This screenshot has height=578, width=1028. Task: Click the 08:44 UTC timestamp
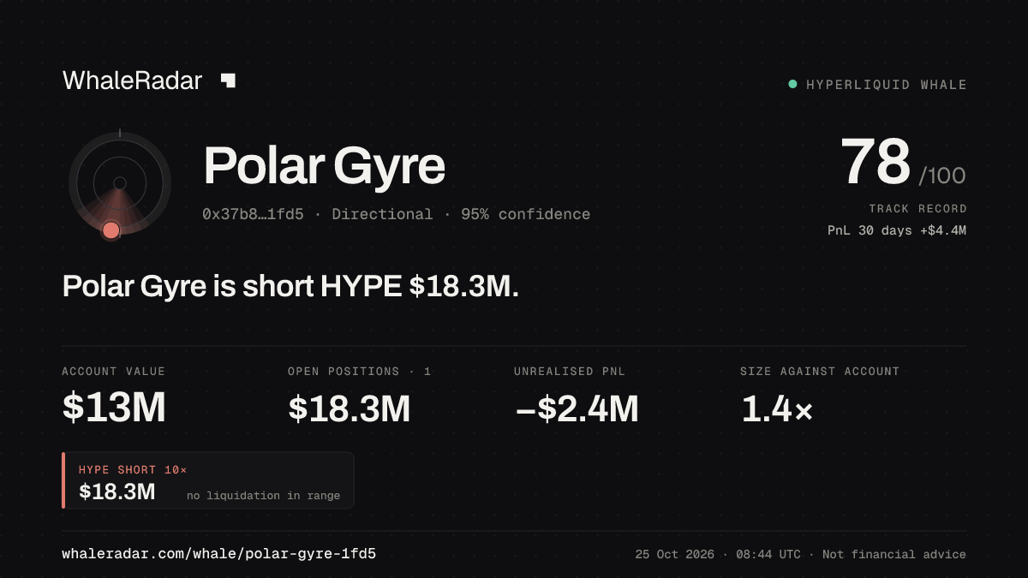768,554
